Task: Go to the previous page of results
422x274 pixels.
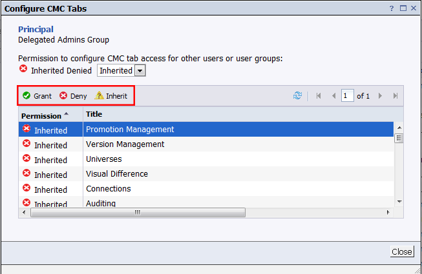Action: 333,96
